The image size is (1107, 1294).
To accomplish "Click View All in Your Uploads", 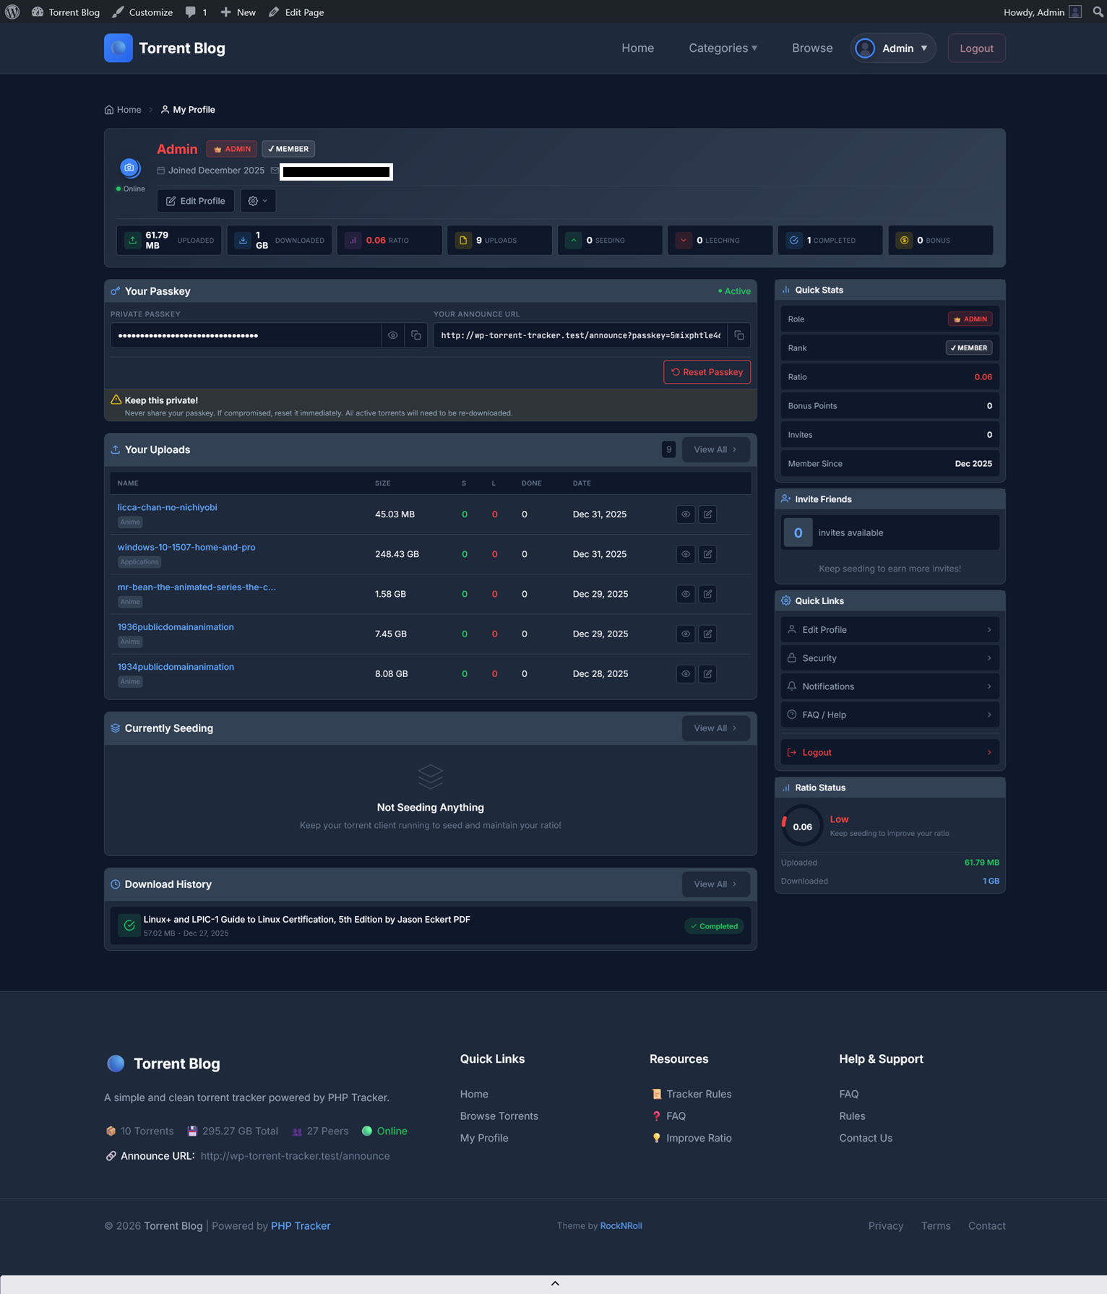I will [715, 449].
